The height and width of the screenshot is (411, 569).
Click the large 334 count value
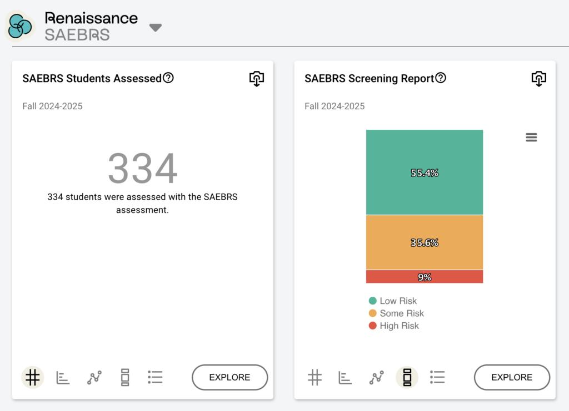click(143, 169)
